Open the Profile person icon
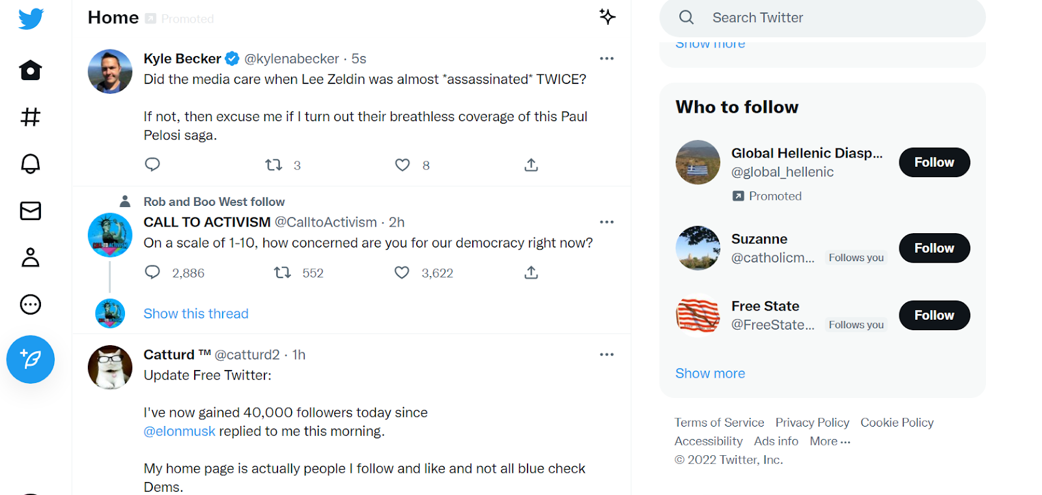Screen dimensions: 1042x495 (31, 258)
